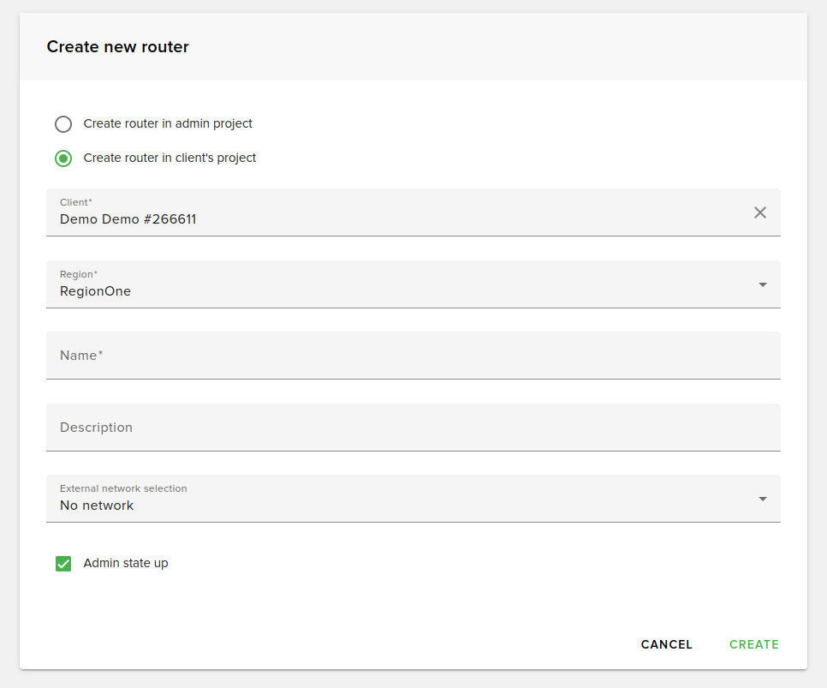Click the Client field showing Demo Demo

coord(342,218)
